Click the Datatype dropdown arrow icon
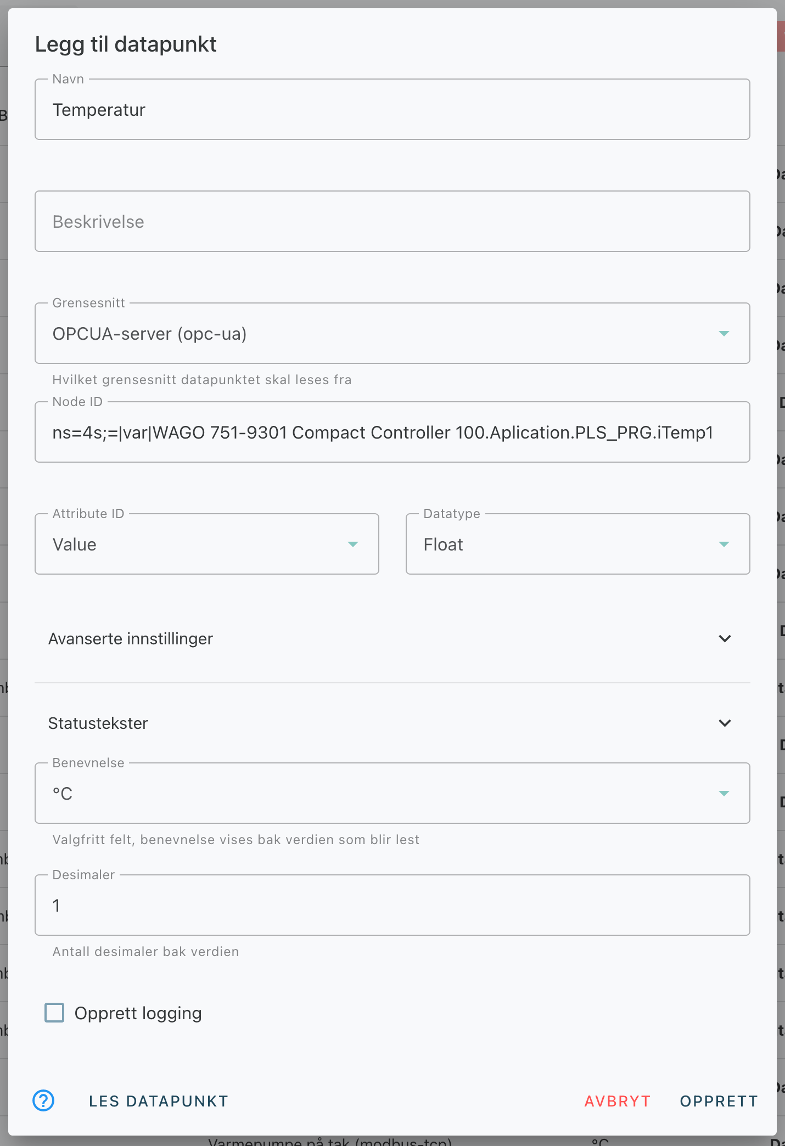785x1146 pixels. coord(724,544)
